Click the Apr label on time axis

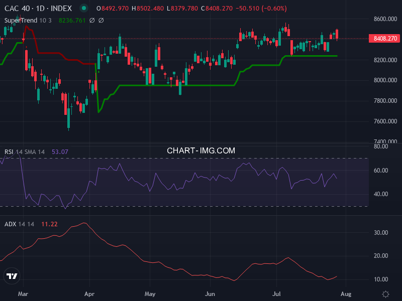pyautogui.click(x=89, y=294)
